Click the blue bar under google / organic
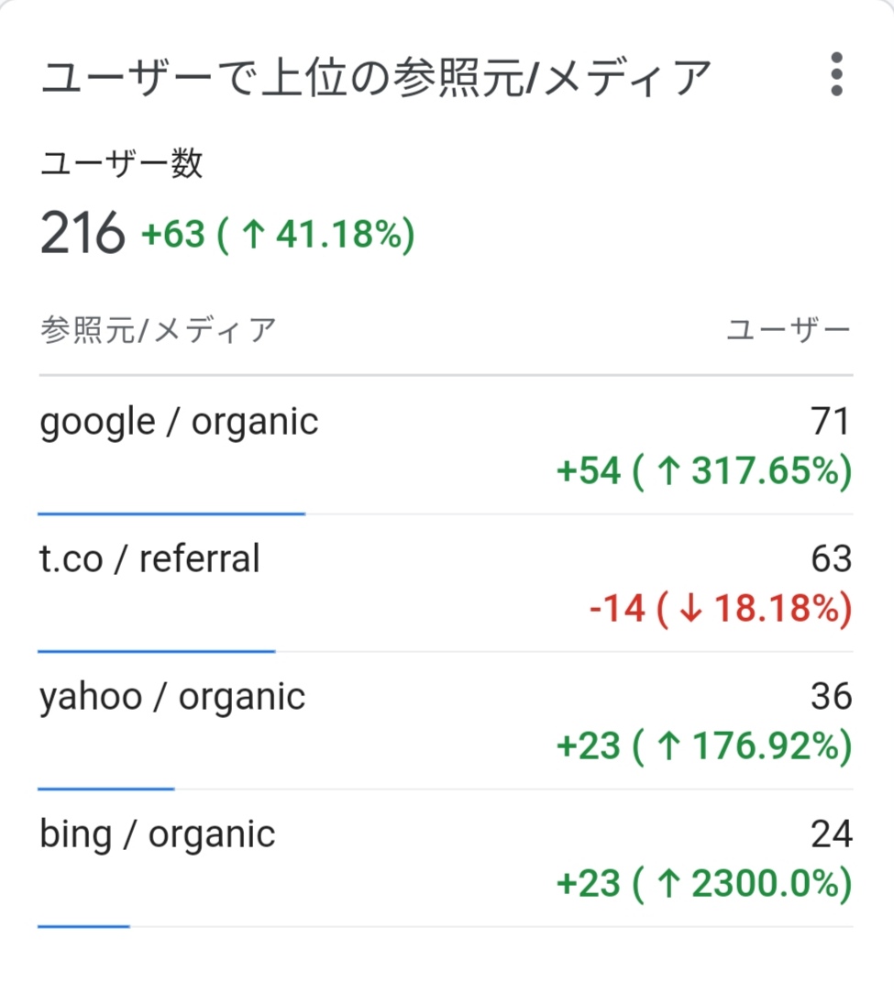Viewport: 894px width, 994px height. (171, 514)
